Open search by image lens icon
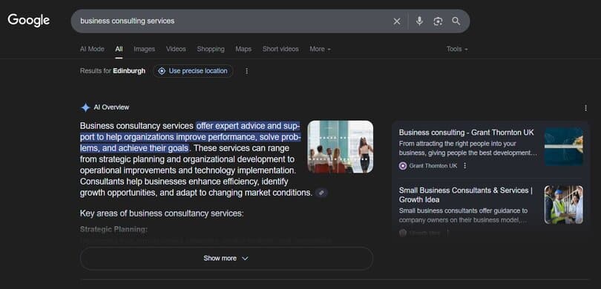Screen dimensions: 601x289 (x=438, y=21)
